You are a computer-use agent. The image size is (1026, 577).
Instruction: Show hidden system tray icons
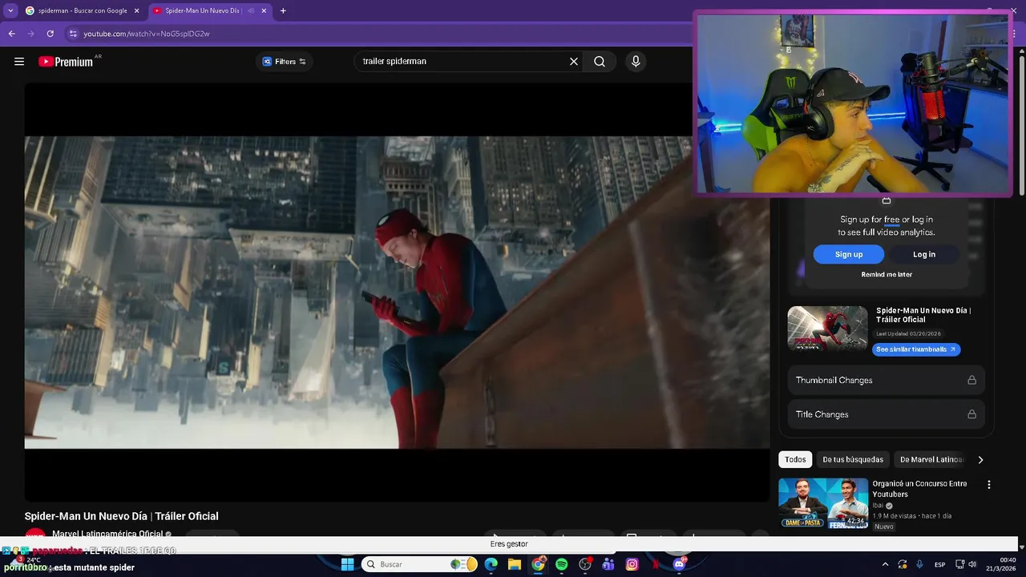tap(886, 564)
